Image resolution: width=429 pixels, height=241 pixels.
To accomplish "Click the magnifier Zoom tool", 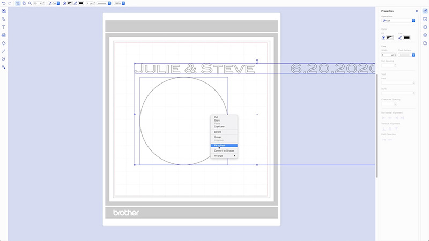I will coord(29,3).
